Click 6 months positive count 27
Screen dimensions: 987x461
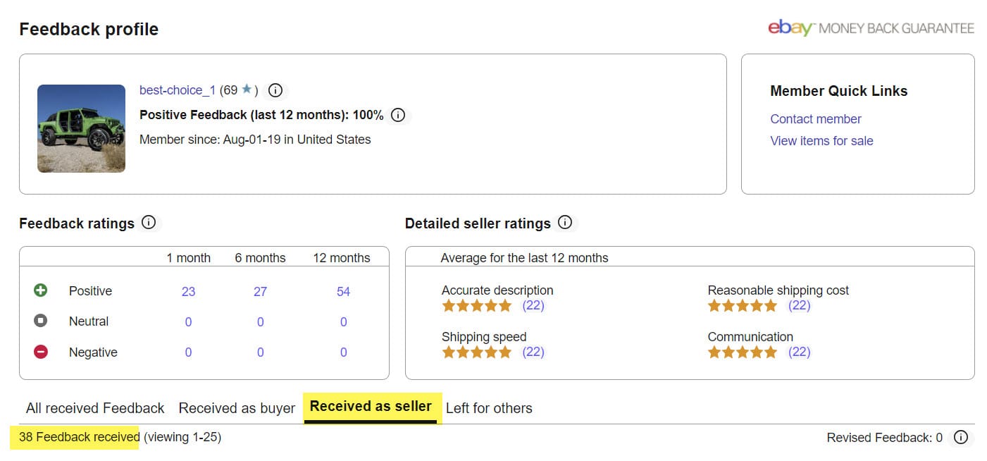point(260,291)
